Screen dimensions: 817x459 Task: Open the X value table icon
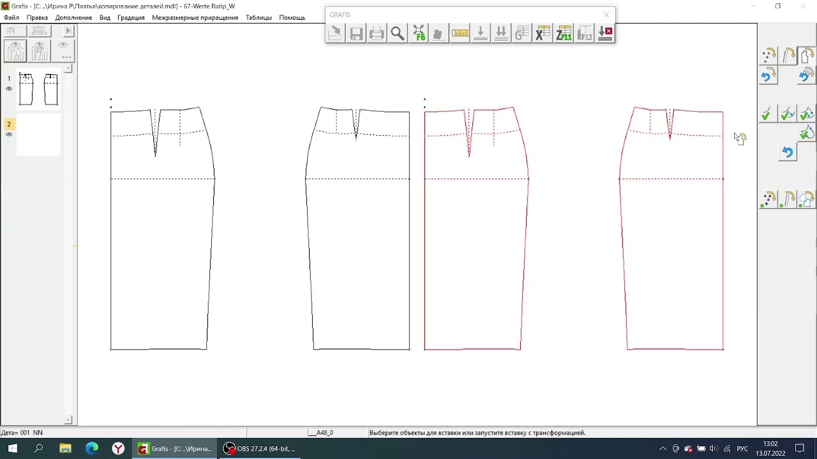tap(543, 34)
